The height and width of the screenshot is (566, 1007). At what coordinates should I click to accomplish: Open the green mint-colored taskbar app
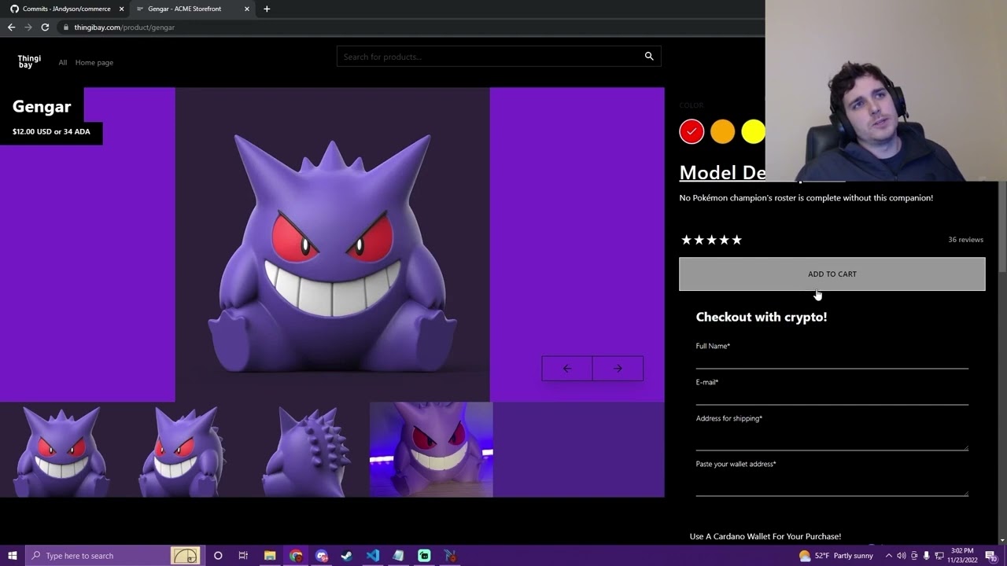[x=424, y=556]
